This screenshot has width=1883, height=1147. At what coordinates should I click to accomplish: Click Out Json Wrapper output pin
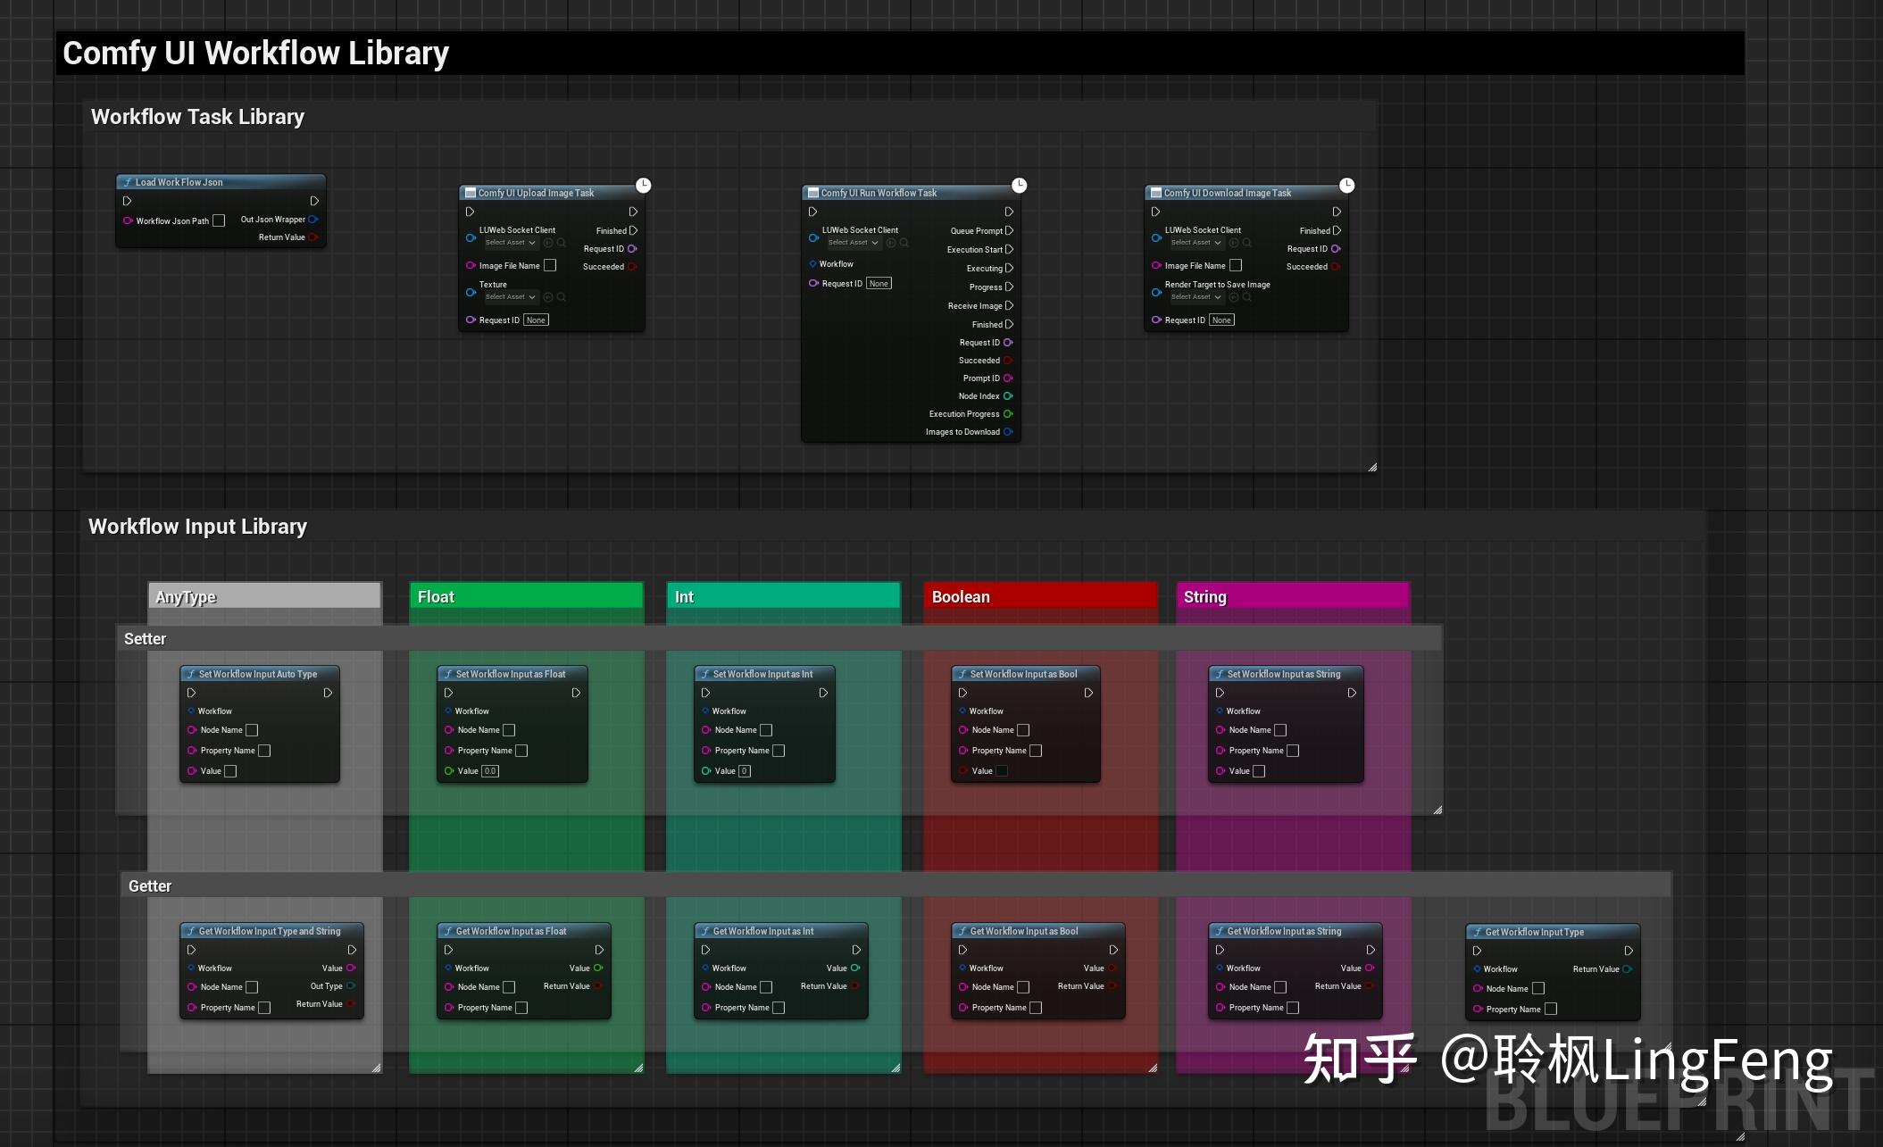313,220
